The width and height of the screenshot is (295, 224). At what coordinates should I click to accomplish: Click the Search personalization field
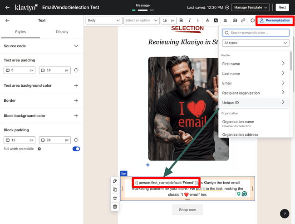[256, 33]
